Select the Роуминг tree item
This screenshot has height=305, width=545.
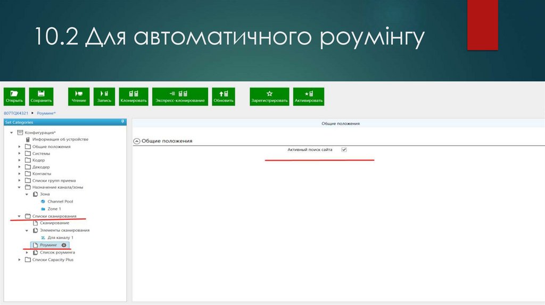click(x=48, y=245)
